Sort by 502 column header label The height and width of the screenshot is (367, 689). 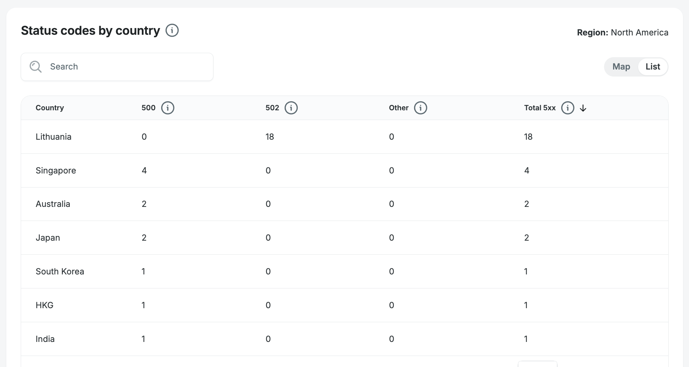272,108
